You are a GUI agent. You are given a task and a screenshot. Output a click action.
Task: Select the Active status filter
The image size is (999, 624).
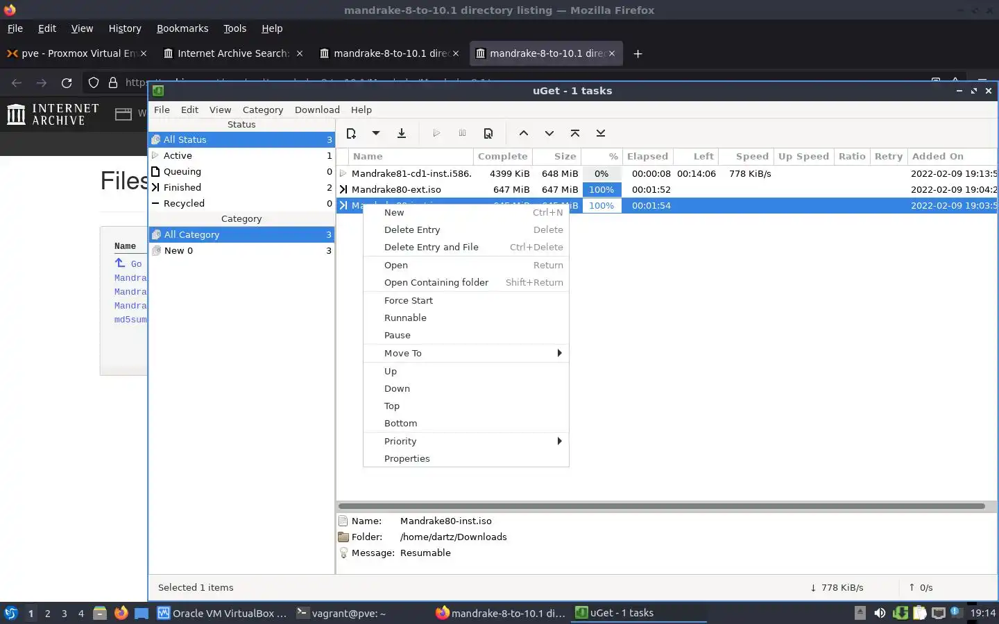pyautogui.click(x=241, y=155)
